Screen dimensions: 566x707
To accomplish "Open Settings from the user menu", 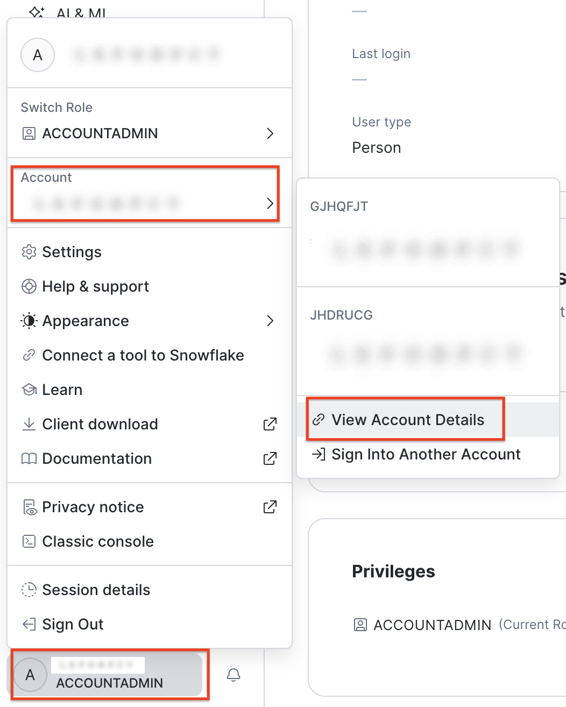I will point(150,252).
